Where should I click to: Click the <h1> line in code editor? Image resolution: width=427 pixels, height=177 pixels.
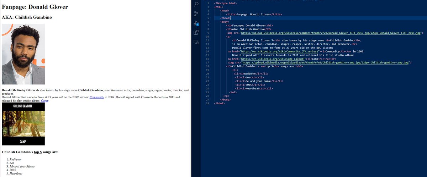(249, 26)
